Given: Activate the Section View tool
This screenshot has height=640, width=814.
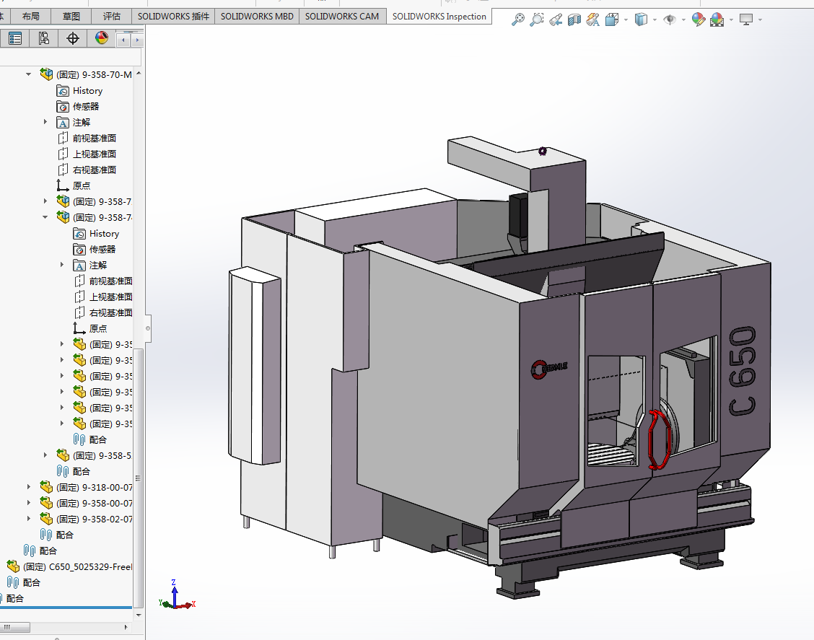Looking at the screenshot, I should (574, 19).
